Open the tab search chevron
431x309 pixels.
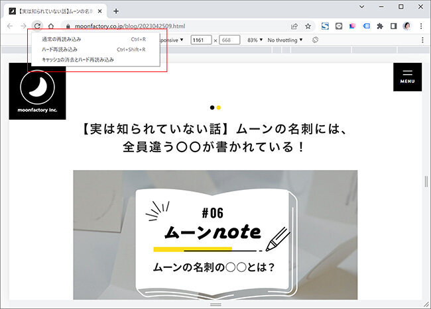tap(362, 7)
